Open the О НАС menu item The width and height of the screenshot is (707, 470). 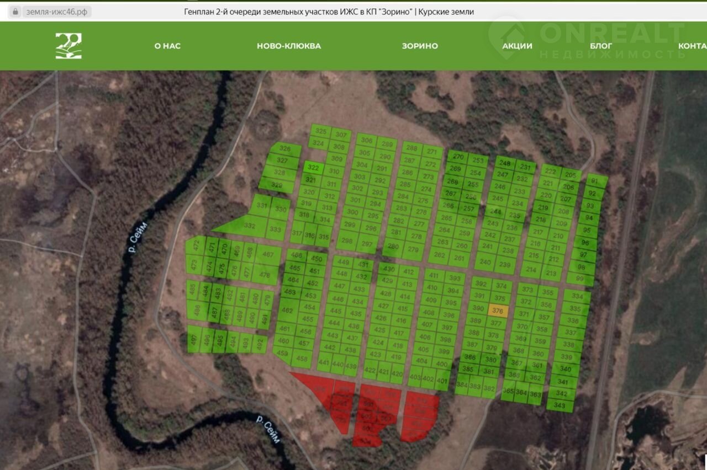pyautogui.click(x=167, y=46)
